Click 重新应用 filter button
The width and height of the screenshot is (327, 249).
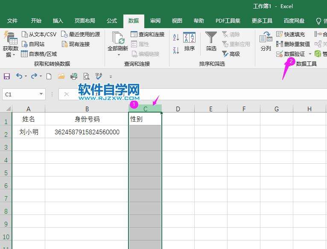pos(236,44)
